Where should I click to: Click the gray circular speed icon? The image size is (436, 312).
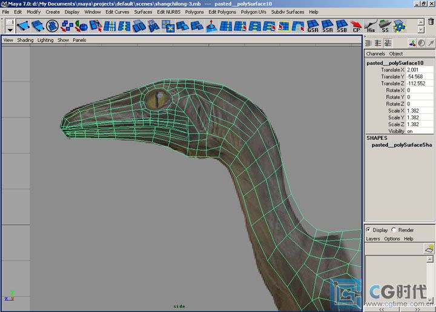421,43
